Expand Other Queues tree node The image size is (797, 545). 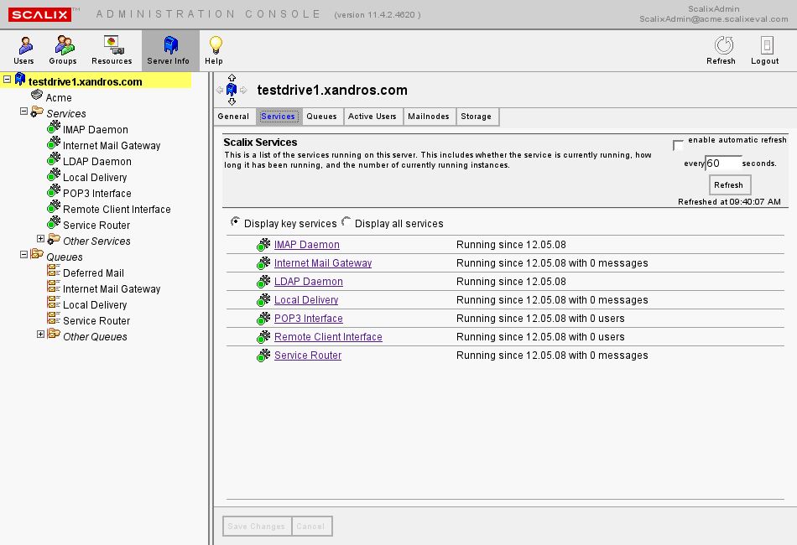(x=40, y=335)
